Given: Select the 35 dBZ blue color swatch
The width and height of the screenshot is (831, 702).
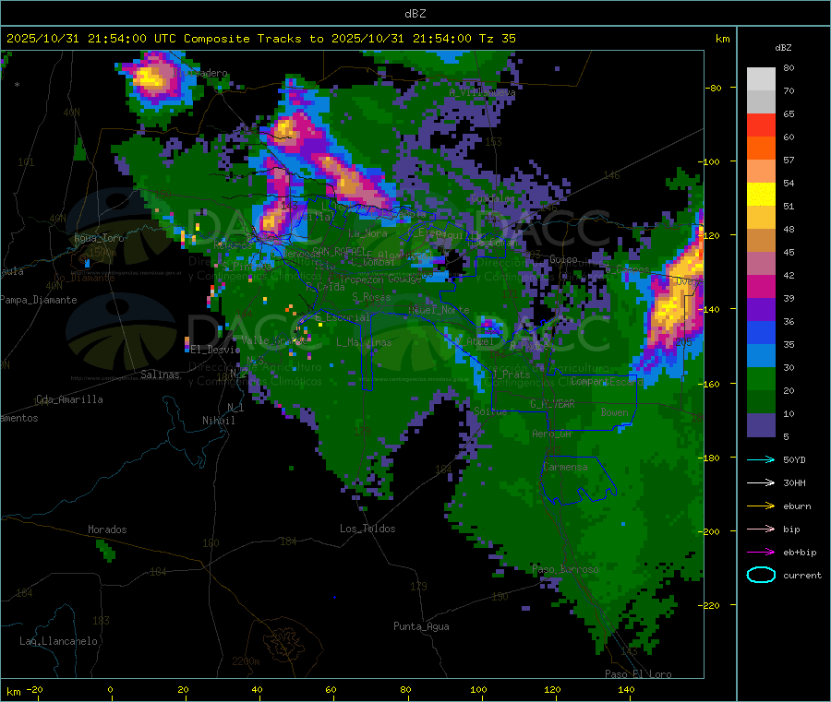Looking at the screenshot, I should (761, 332).
